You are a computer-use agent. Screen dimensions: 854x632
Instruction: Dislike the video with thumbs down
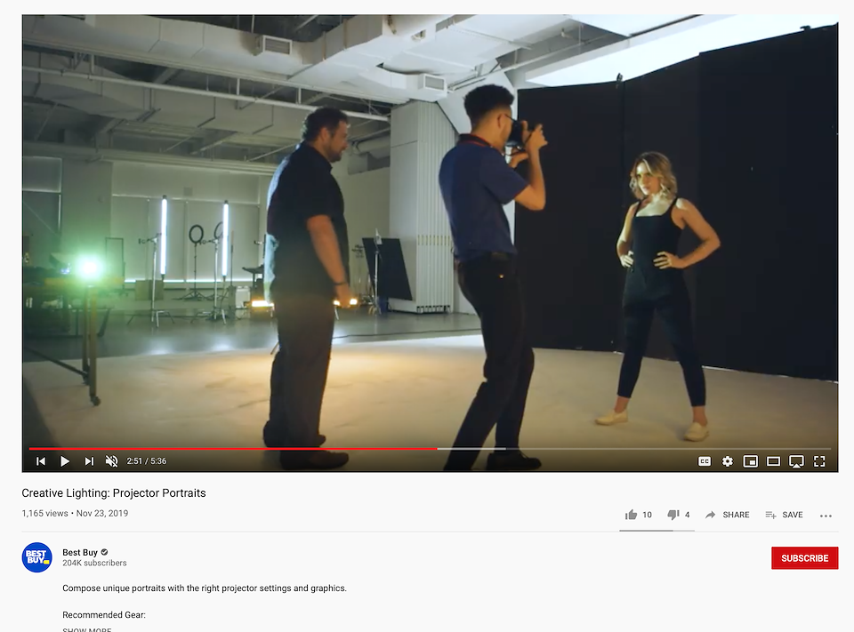679,515
